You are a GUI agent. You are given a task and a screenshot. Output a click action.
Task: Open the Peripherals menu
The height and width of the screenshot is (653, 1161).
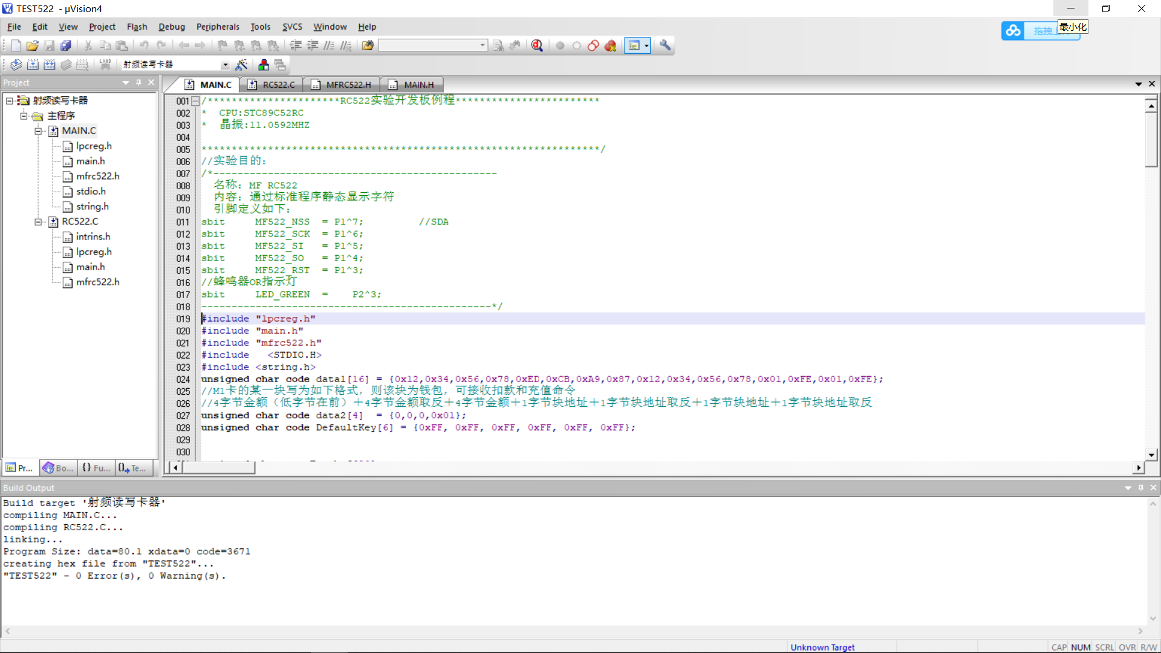pos(218,27)
